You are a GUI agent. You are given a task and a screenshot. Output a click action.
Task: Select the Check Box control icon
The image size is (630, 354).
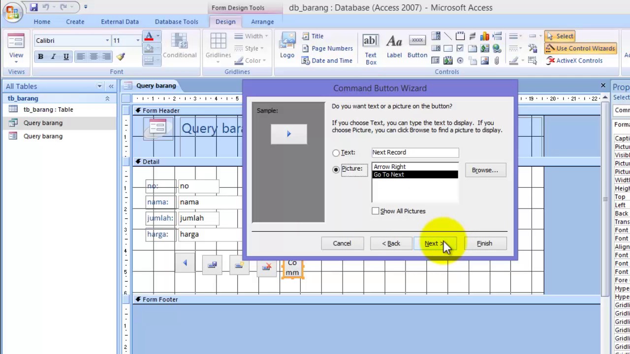tap(460, 49)
